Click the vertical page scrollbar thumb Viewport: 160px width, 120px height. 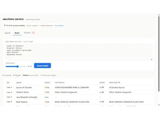click(159, 54)
